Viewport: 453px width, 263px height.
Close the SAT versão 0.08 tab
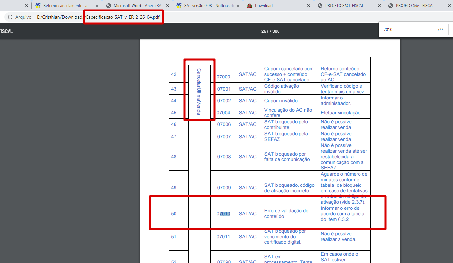click(x=238, y=6)
